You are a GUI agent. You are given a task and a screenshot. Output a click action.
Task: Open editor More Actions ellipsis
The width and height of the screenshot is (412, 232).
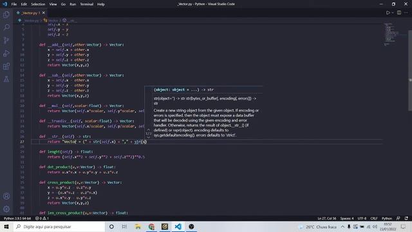(406, 13)
